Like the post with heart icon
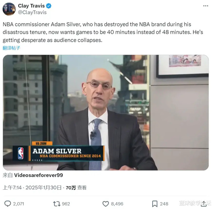214x209 pixels. [106, 204]
